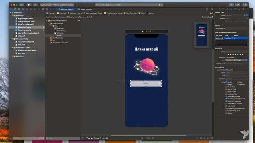Show the Find navigator
The width and height of the screenshot is (255, 143).
23,10
